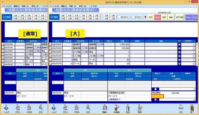Select row marker for slip 5 in normal window

click(x=3, y=44)
